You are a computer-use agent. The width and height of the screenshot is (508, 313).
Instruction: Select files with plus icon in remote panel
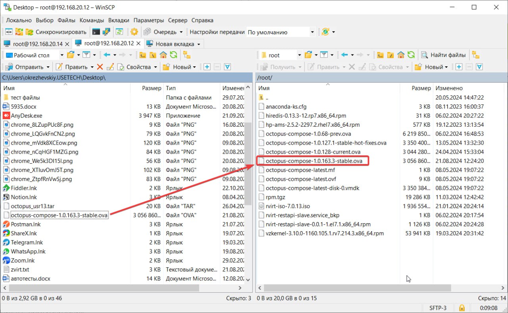tap(459, 67)
